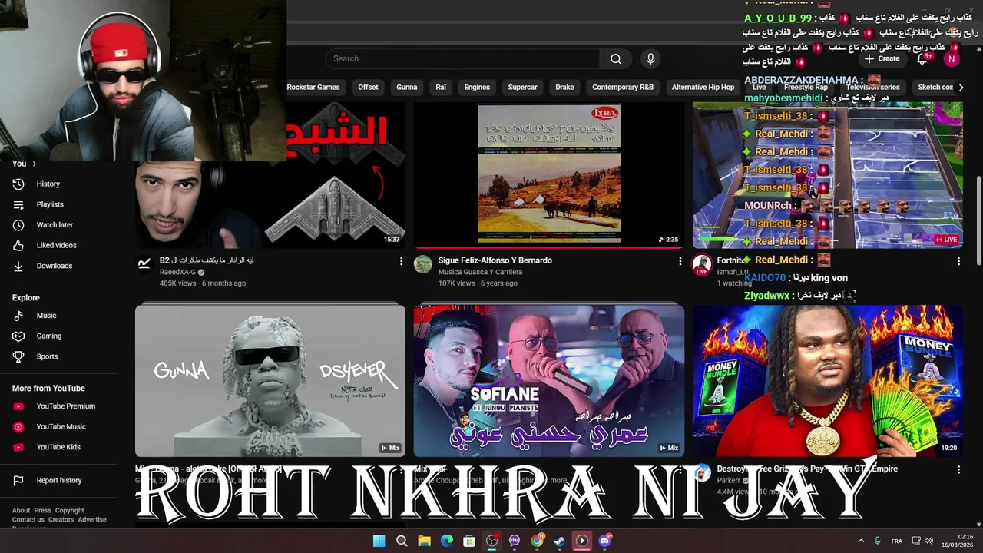Filter by Supercar chip
The height and width of the screenshot is (553, 983).
[x=522, y=88]
